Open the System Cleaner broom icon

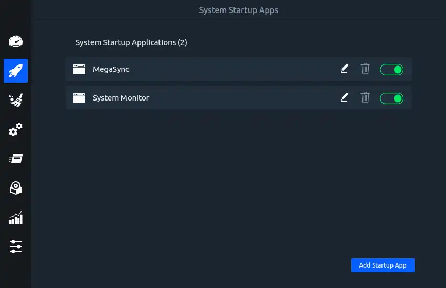16,100
